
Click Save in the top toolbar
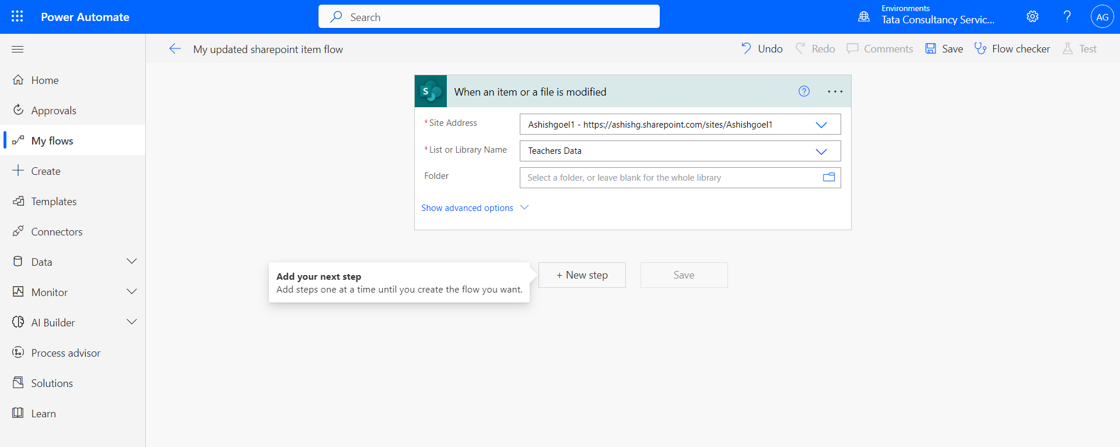click(x=944, y=49)
